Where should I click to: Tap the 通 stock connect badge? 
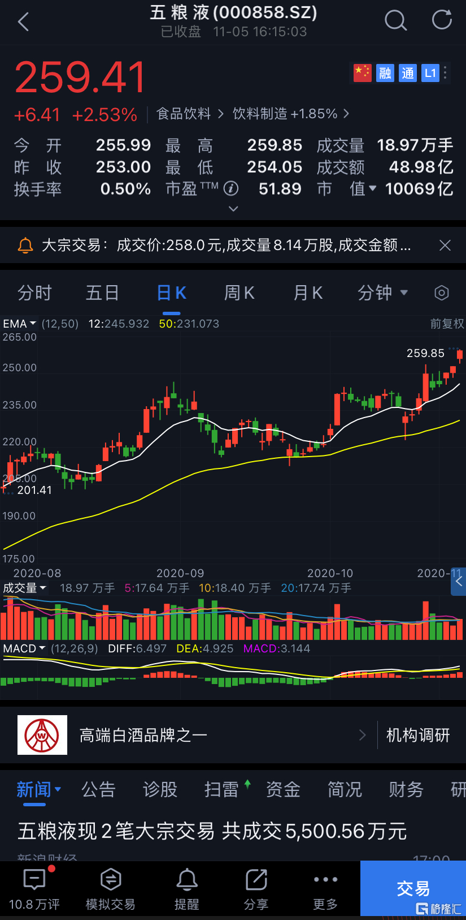pyautogui.click(x=408, y=73)
